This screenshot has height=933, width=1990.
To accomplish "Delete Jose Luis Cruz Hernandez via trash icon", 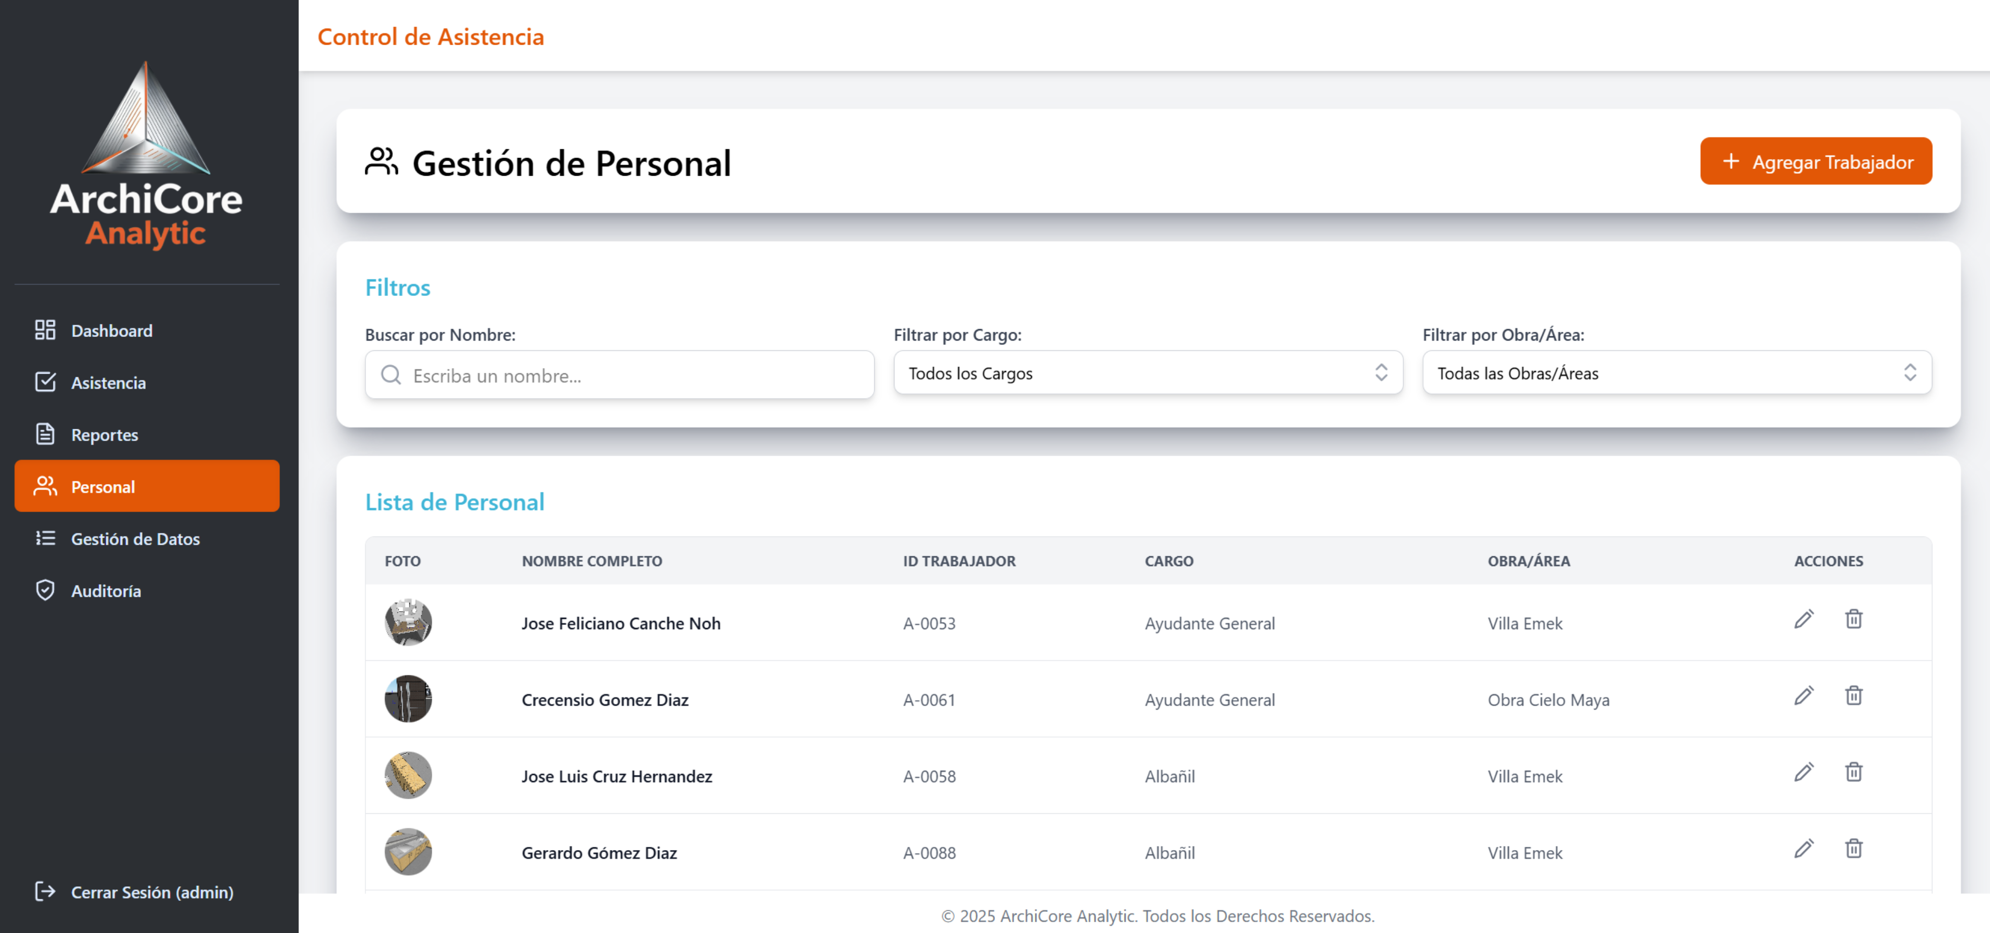I will (1853, 772).
